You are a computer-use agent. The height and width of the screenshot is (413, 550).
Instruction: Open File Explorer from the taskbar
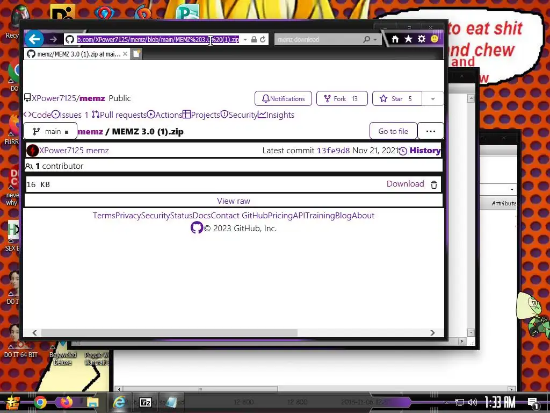point(92,402)
